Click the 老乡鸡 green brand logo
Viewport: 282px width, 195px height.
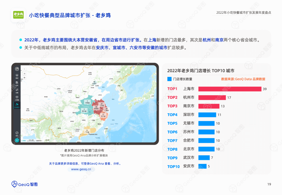pos(18,15)
